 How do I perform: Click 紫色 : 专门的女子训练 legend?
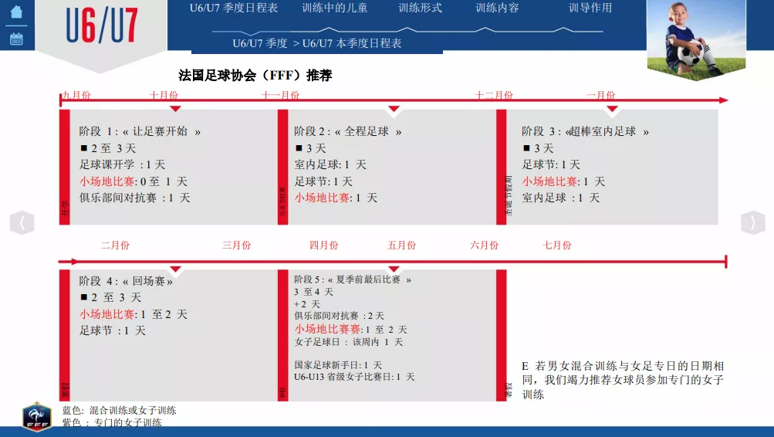click(x=112, y=422)
